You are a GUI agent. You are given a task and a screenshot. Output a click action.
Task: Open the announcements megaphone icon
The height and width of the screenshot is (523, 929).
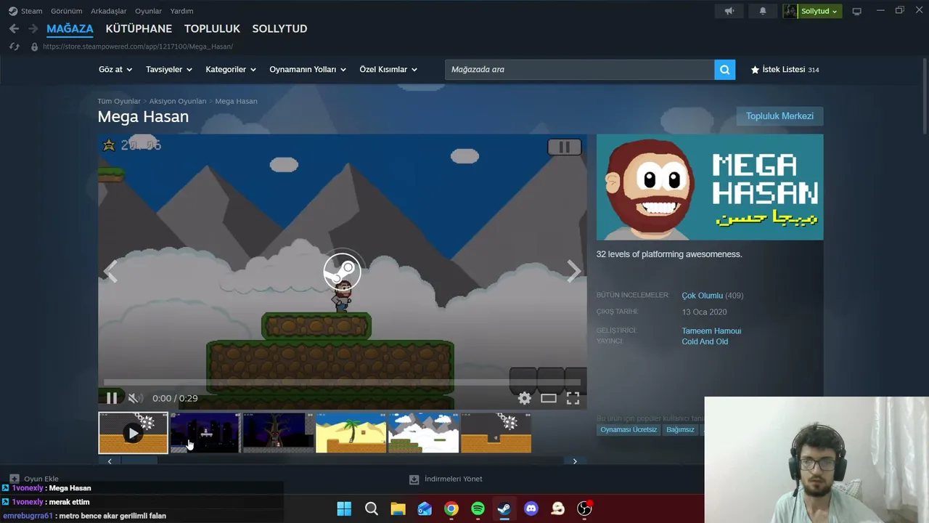point(729,11)
